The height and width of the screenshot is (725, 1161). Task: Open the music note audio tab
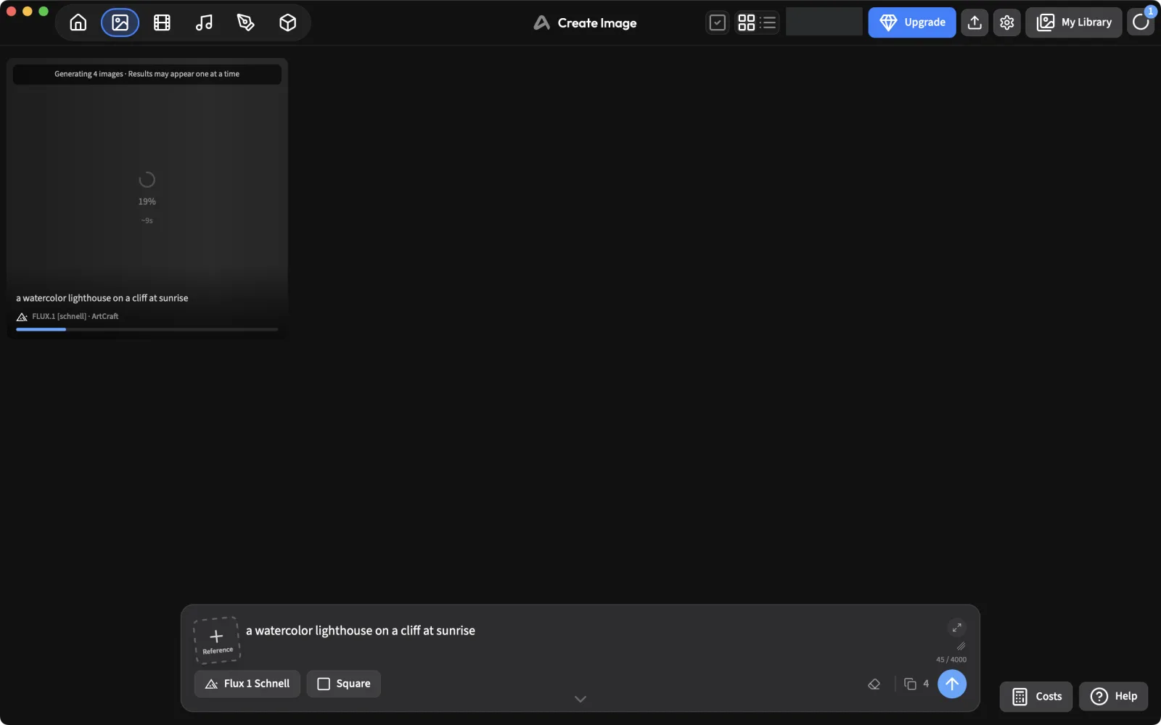pyautogui.click(x=204, y=22)
